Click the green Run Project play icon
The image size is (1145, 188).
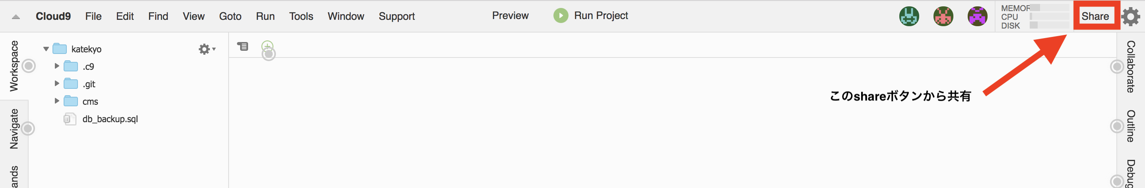561,15
